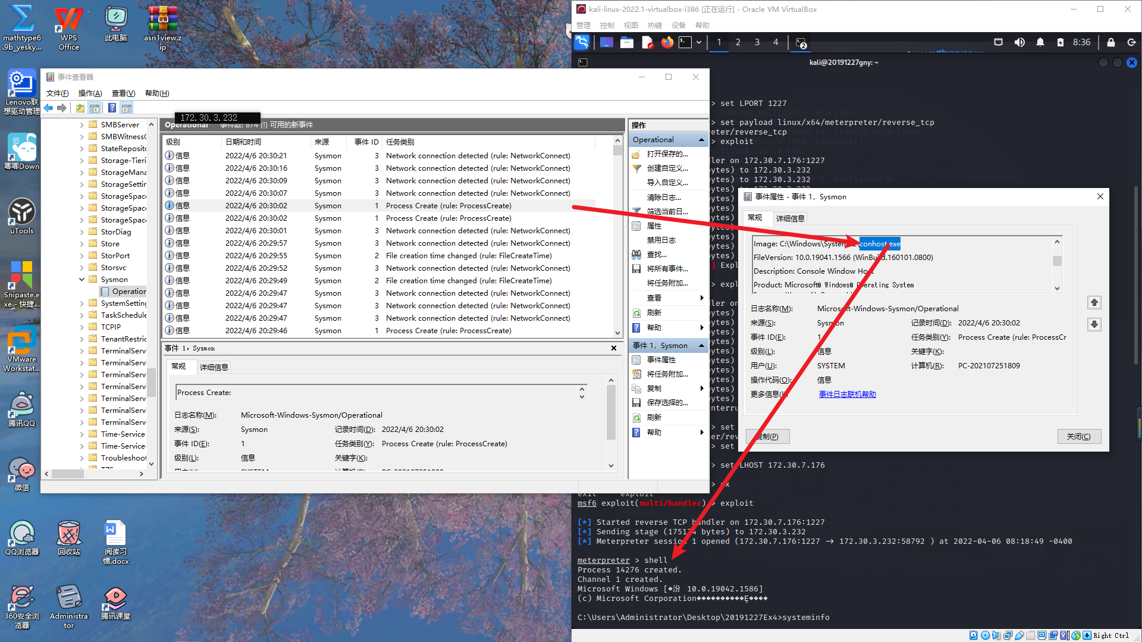
Task: Open the 帮助(H) menu in Event Viewer
Action: (x=157, y=93)
